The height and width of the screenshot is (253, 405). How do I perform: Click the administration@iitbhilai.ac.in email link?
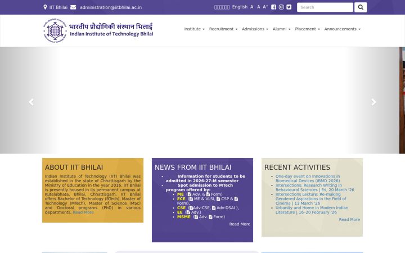pyautogui.click(x=111, y=7)
